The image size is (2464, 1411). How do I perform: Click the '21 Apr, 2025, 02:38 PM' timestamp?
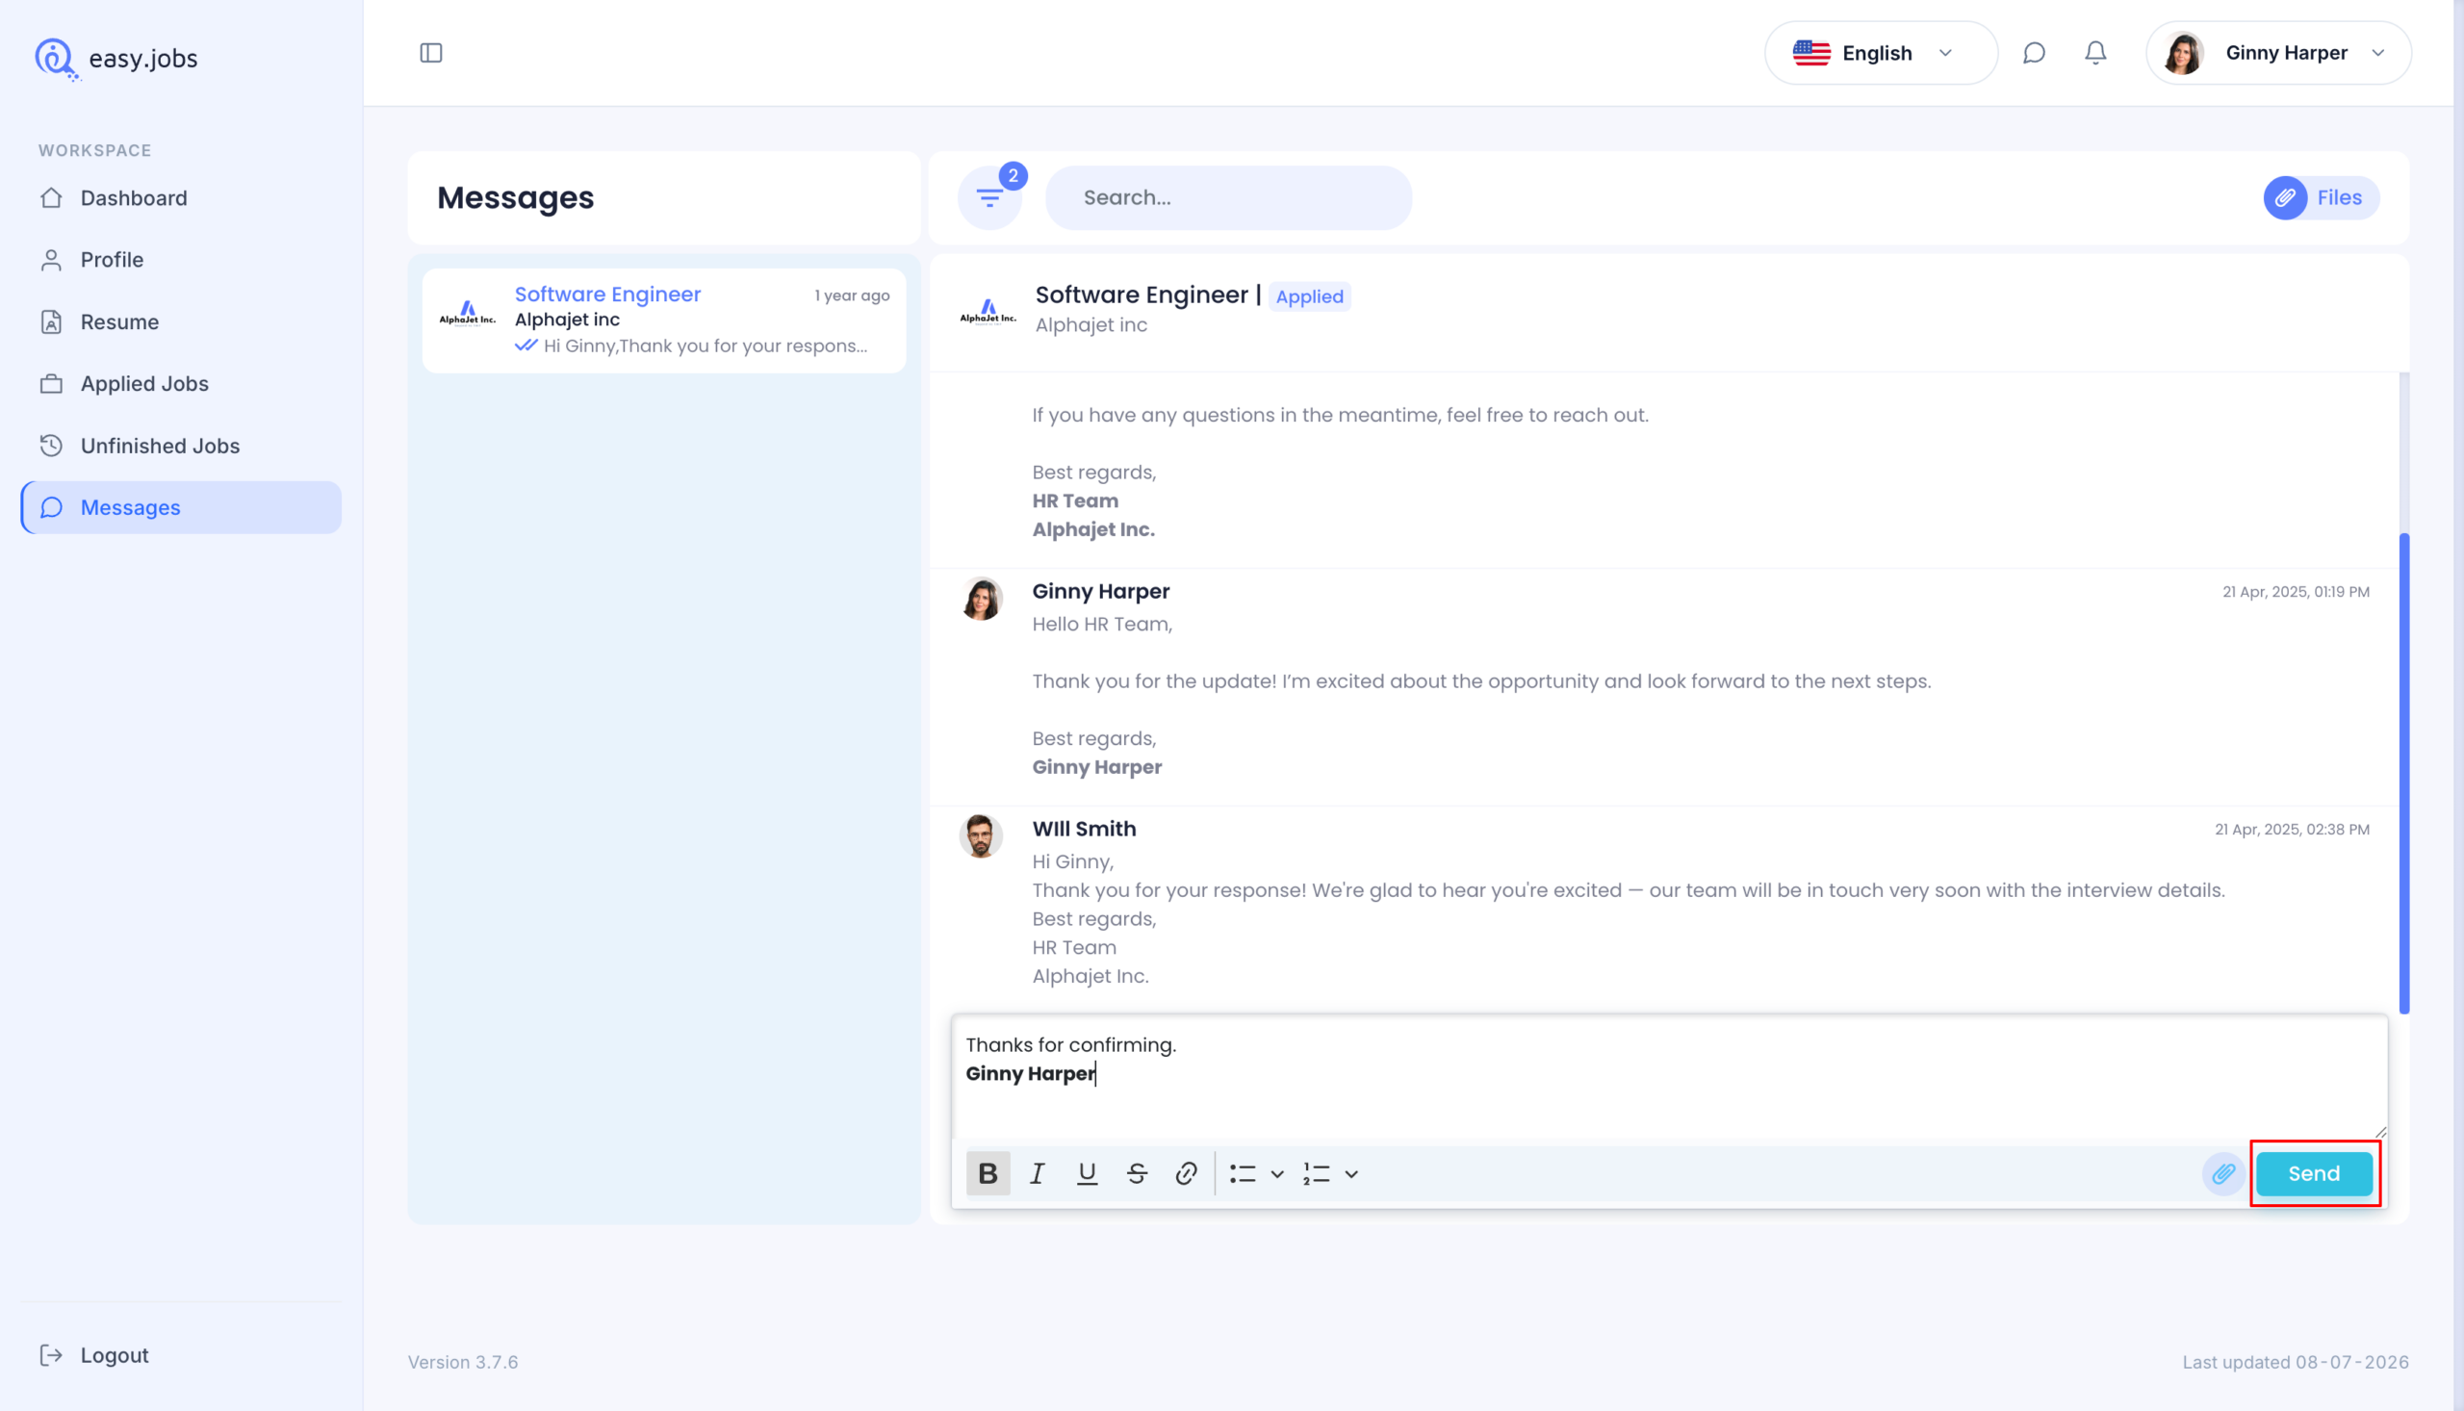click(x=2292, y=830)
